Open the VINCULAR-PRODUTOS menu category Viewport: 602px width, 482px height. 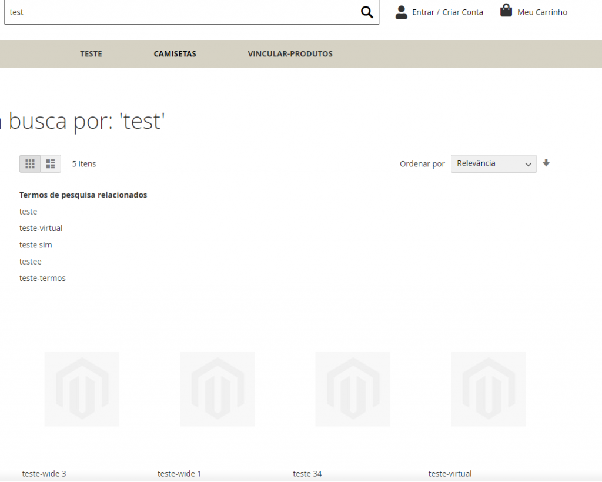point(290,54)
